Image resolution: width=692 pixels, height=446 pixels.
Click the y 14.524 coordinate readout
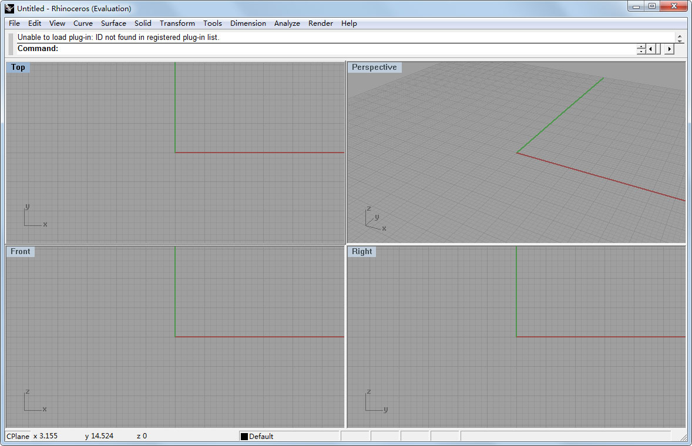[99, 436]
